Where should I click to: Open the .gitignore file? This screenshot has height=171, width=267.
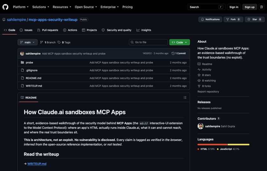coord(31,70)
